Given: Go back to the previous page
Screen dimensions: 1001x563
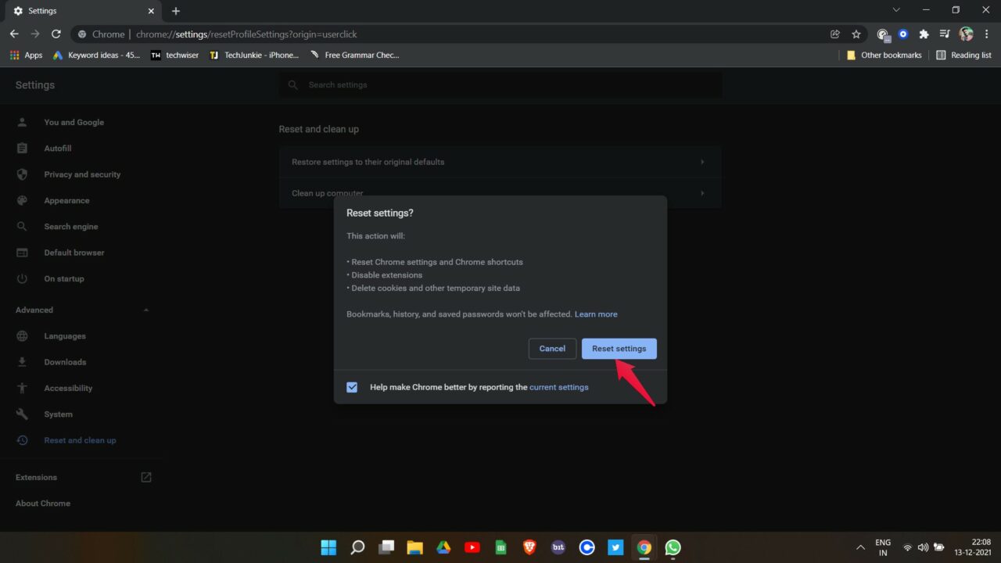Looking at the screenshot, I should pos(14,34).
